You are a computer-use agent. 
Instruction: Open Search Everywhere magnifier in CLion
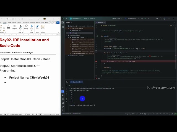point(161,18)
